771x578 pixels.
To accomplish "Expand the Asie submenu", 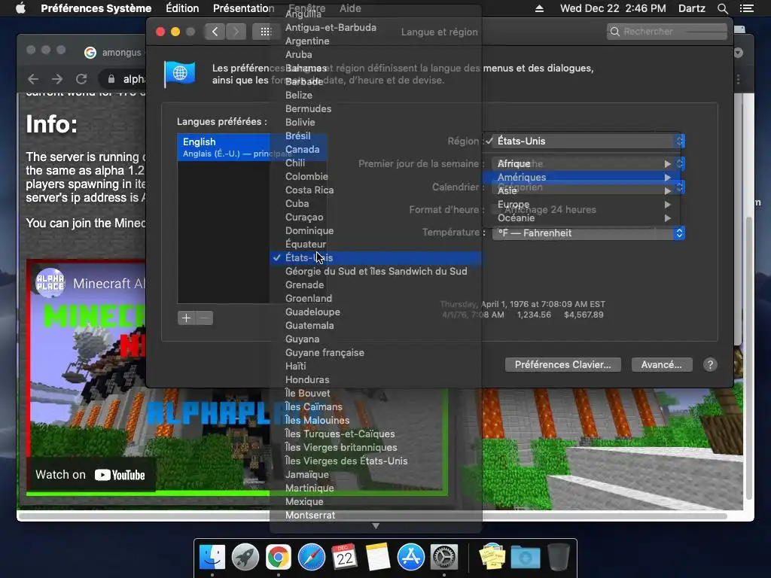I will pyautogui.click(x=584, y=190).
